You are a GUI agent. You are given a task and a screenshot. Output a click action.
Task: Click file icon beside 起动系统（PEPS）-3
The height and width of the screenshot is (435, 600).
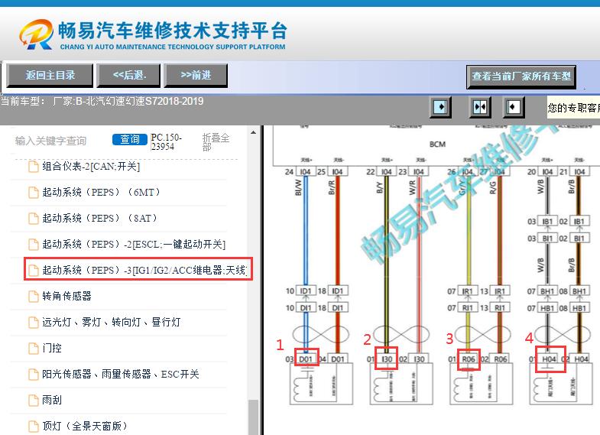coord(34,271)
